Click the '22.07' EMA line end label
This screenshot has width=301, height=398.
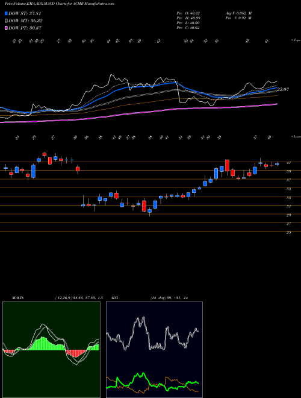pos(283,89)
